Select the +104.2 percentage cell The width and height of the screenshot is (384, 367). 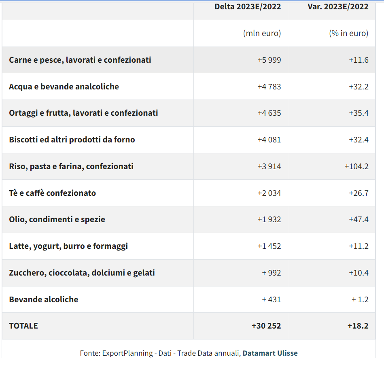356,166
